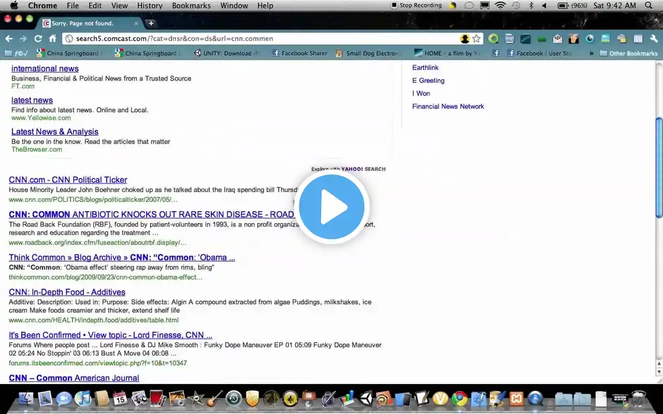Open the Chrome wrench settings menu
Screen dimensions: 663x414
point(654,39)
